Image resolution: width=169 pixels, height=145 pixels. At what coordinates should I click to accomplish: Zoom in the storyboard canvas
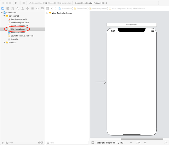[x=145, y=143]
